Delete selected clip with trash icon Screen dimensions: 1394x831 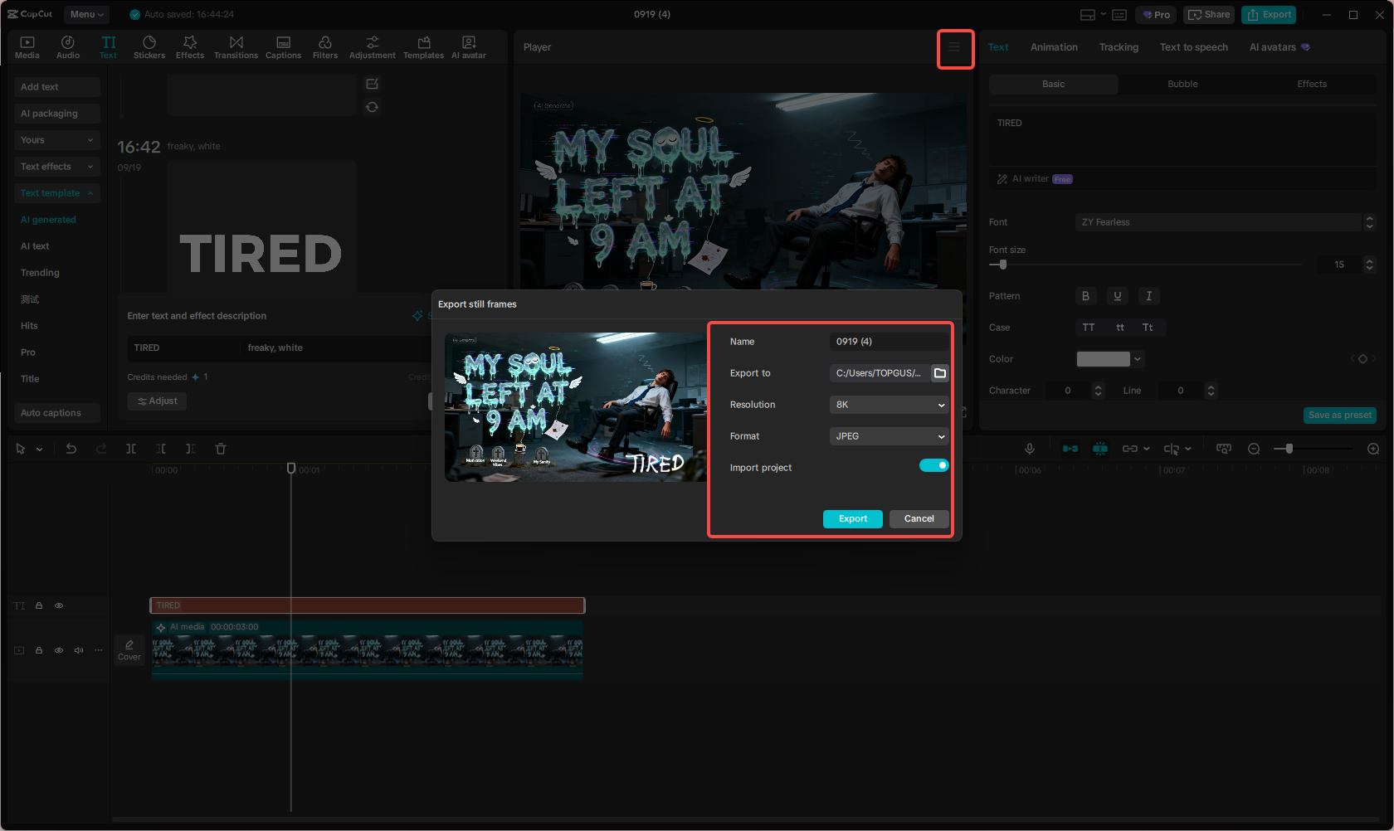pos(221,449)
